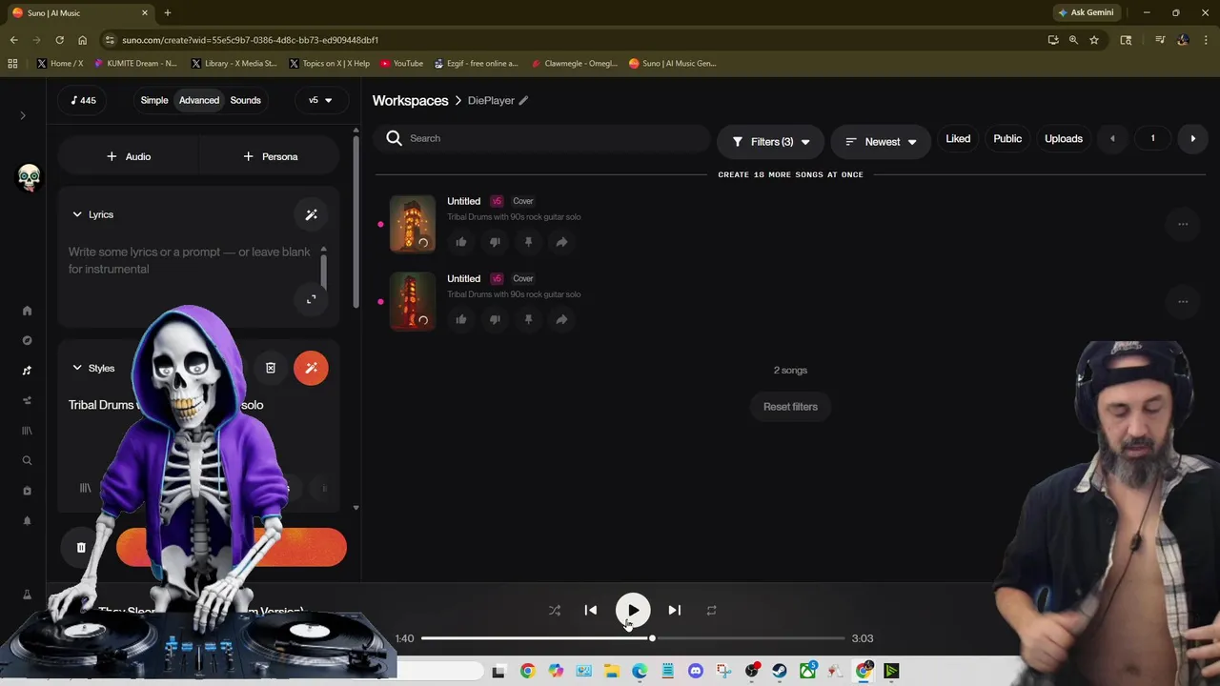Click the orange style enhance wand button
Screen dimensions: 1220x686
point(311,368)
